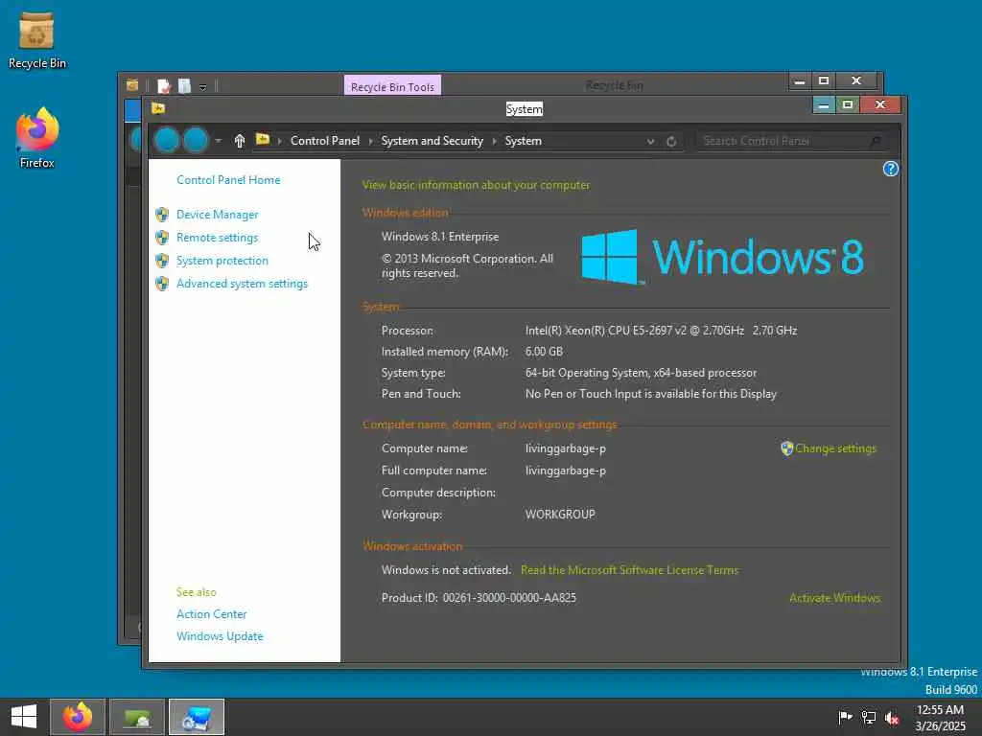Screen dimensions: 982x736
Task: Open the Recycle Bin desktop icon
Action: coord(37,40)
